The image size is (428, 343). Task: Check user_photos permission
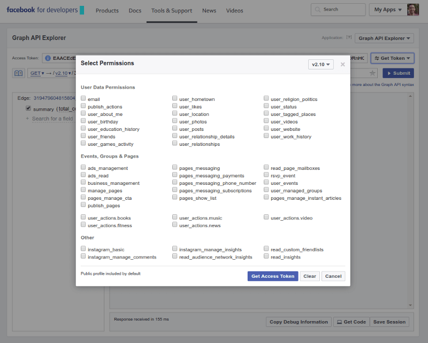[175, 121]
